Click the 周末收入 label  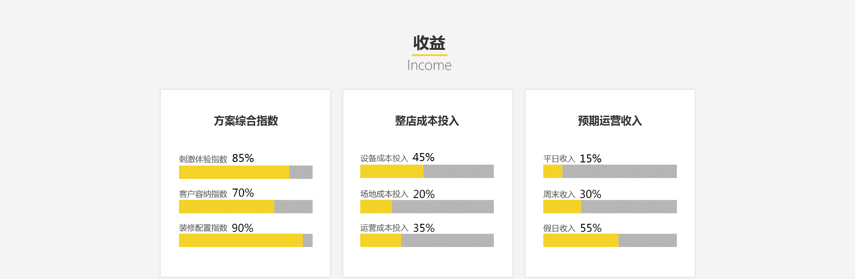(559, 194)
